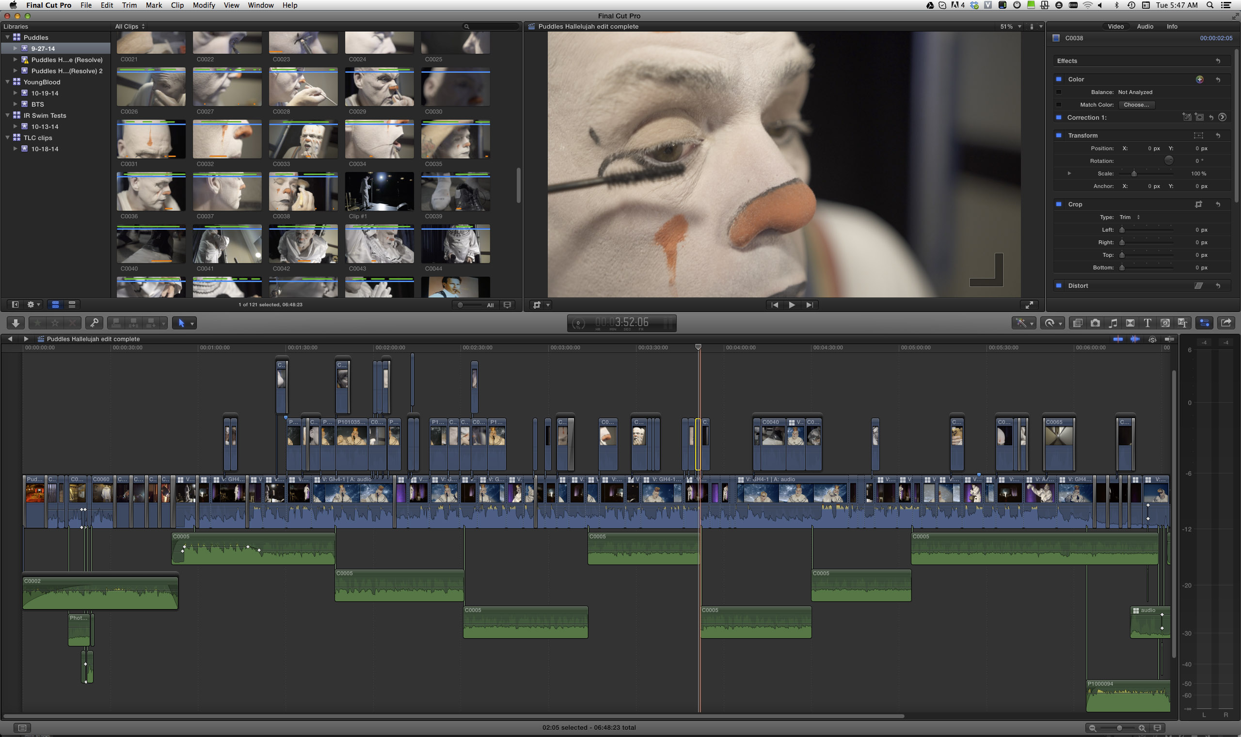This screenshot has width=1241, height=737.
Task: Expand the 9-27-14 event
Action: coord(16,48)
